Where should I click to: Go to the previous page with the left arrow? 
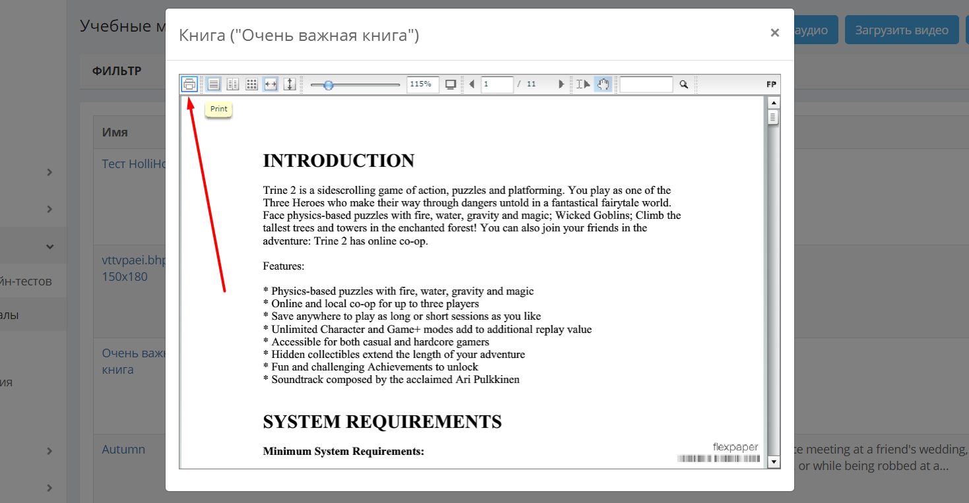(x=472, y=84)
